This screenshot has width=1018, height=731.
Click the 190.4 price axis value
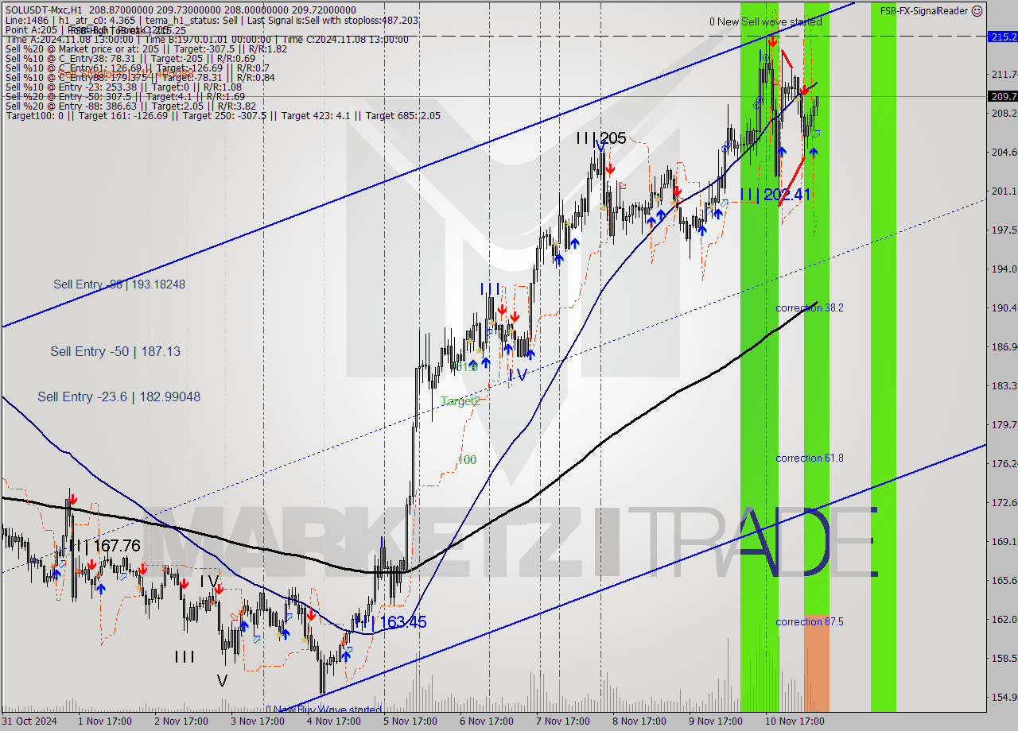(1003, 307)
